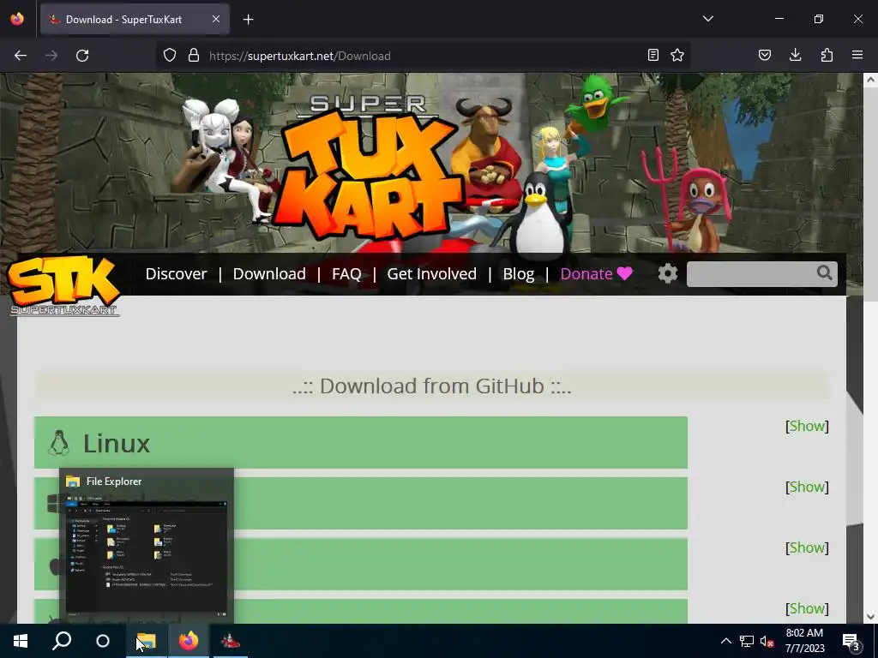The height and width of the screenshot is (658, 878).
Task: Click the URL address bar
Action: click(x=423, y=56)
